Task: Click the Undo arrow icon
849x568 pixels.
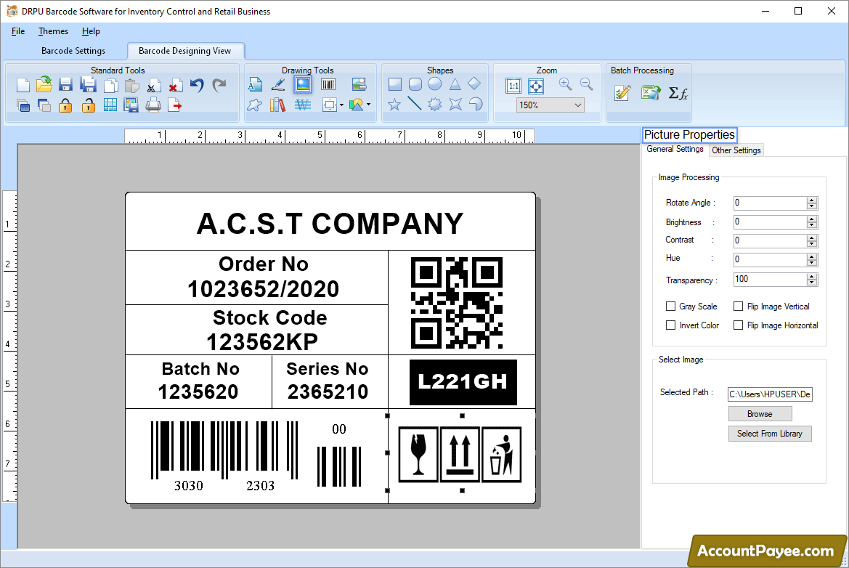Action: 197,85
